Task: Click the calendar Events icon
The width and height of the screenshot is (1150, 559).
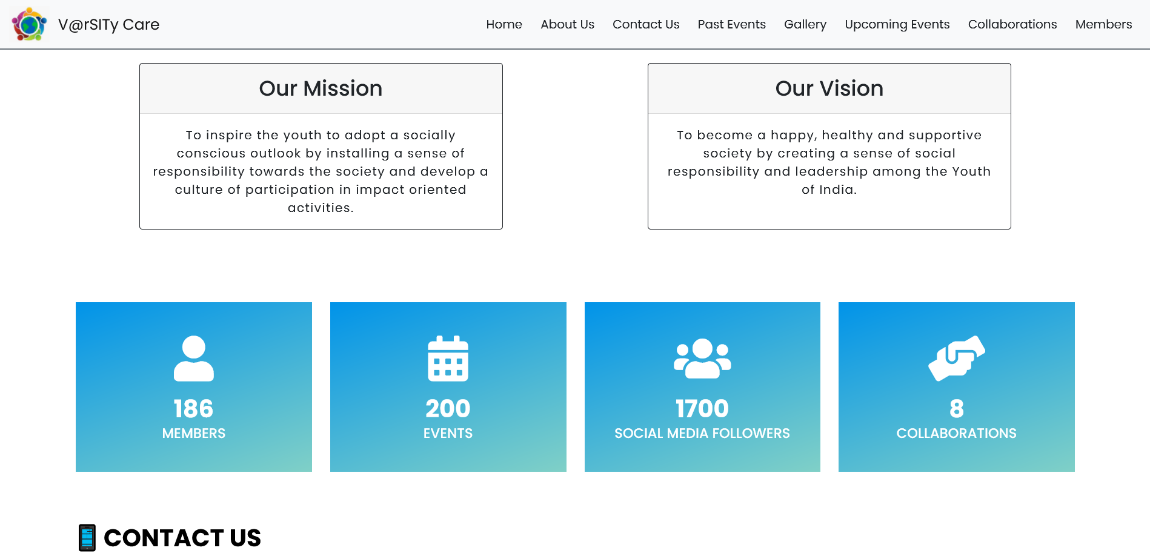Action: pos(448,359)
